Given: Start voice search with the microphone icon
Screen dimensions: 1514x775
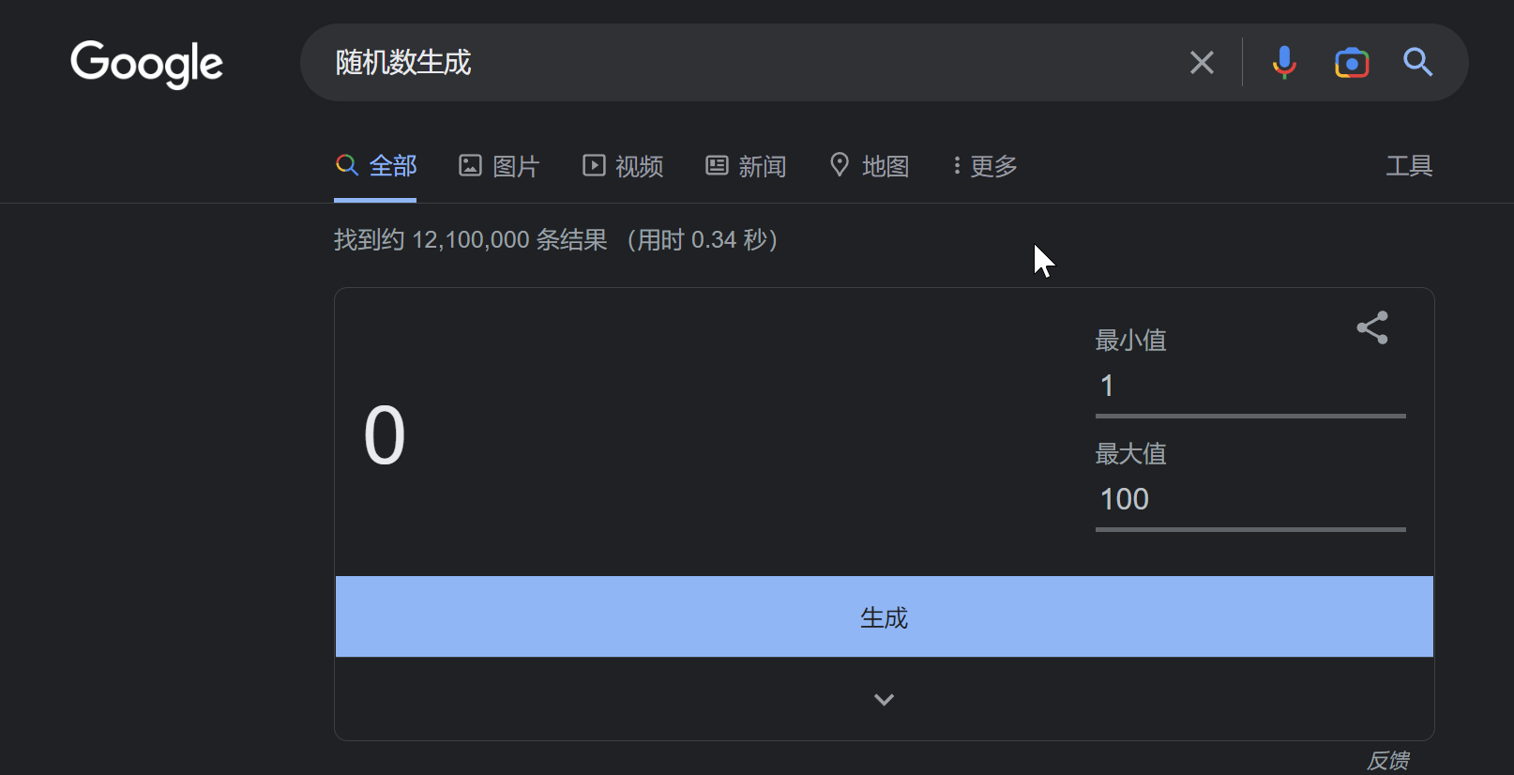Looking at the screenshot, I should point(1284,63).
